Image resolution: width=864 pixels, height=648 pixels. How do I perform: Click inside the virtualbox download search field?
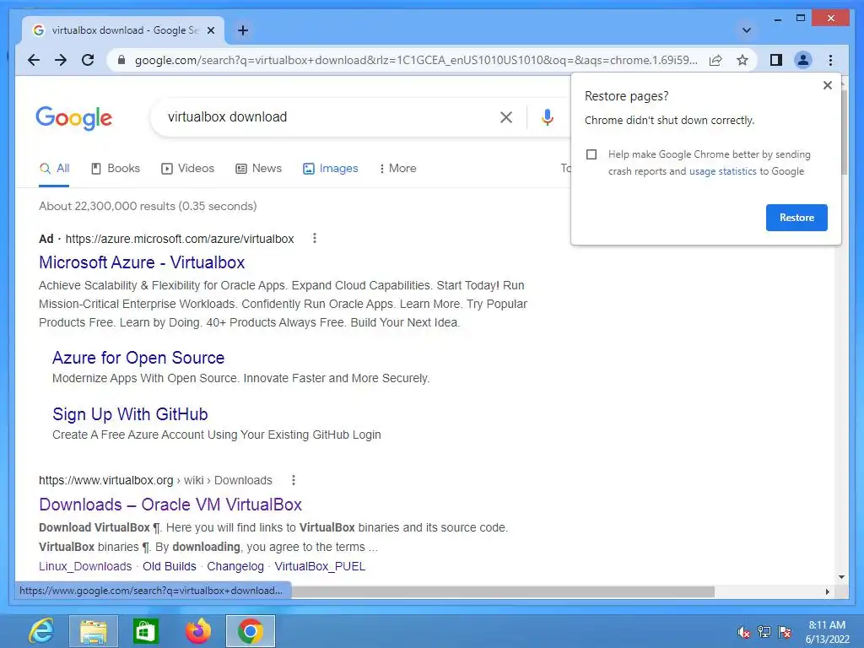click(325, 116)
